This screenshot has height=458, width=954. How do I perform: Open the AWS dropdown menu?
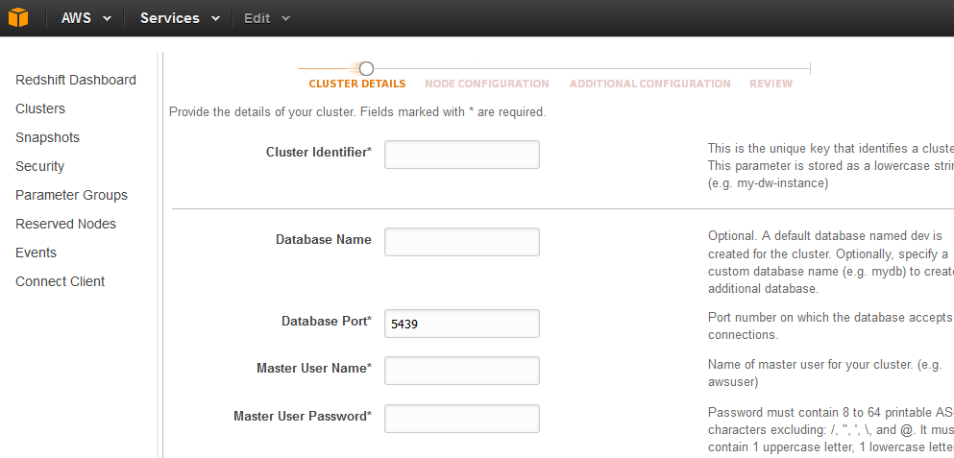[x=86, y=18]
